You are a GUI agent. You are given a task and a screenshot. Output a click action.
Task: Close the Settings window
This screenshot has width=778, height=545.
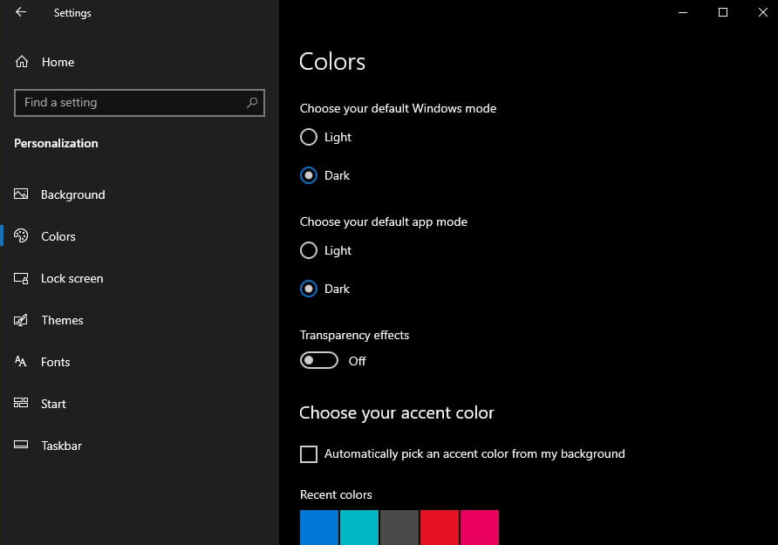tap(762, 12)
